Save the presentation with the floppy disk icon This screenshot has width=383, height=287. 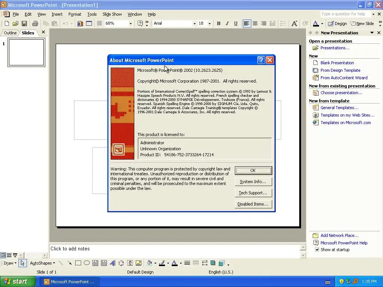[24, 24]
